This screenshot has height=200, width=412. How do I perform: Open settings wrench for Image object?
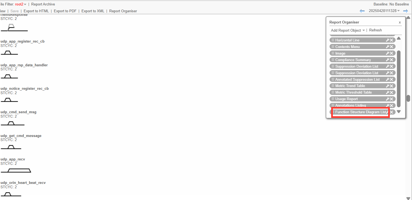[388, 53]
